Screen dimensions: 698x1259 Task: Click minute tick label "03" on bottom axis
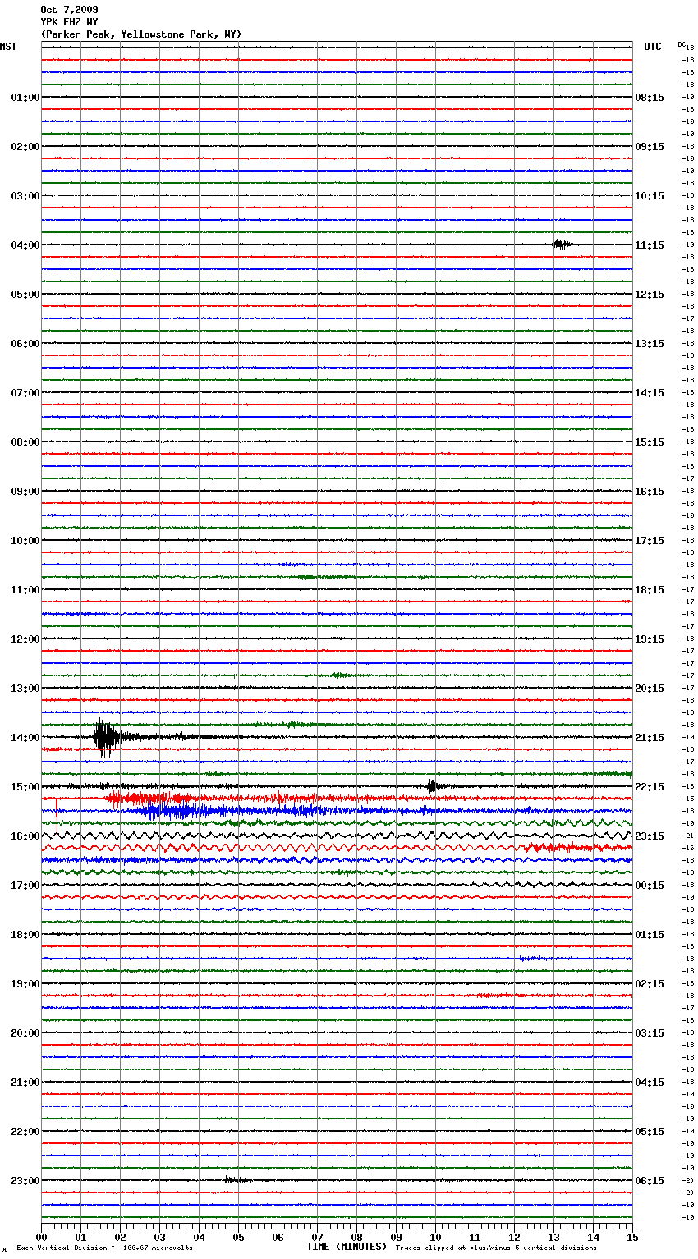pos(159,1237)
